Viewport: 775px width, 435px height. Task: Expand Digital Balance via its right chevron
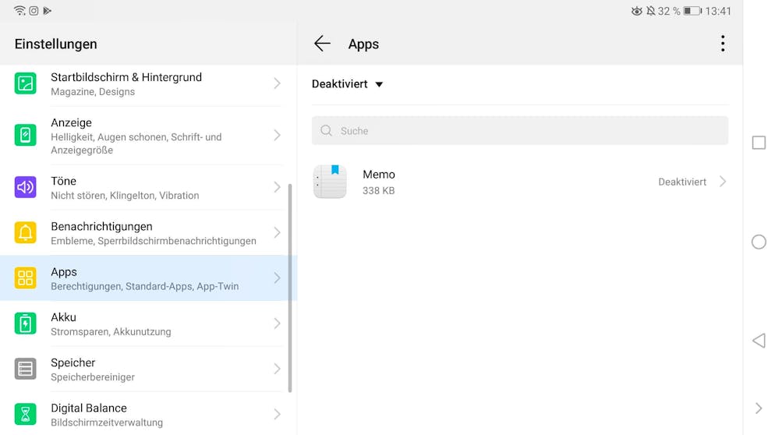point(278,414)
